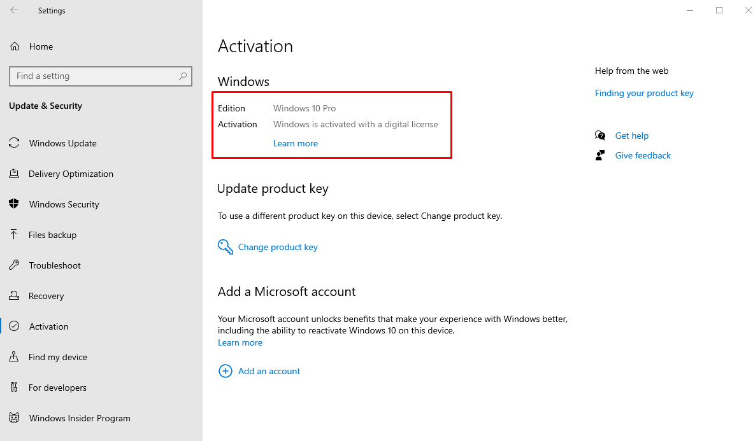Click the Troubleshoot wrench icon

coord(15,265)
